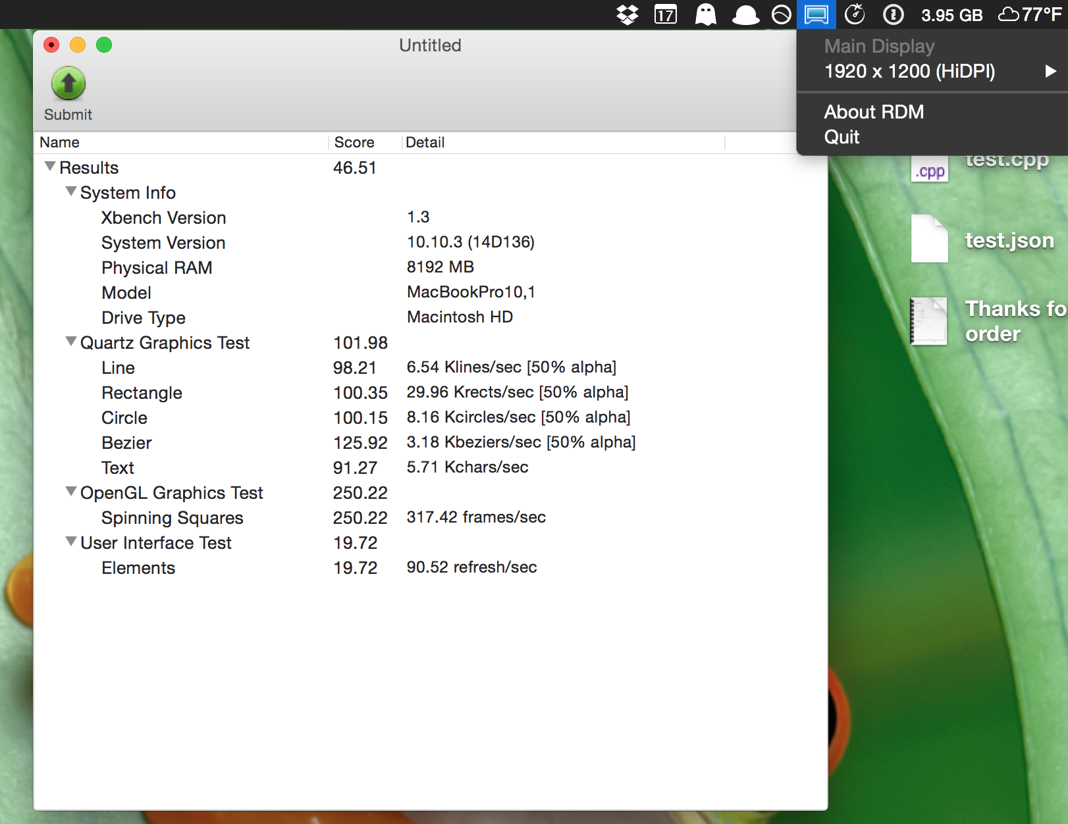Sort by the Score column header
Screen dimensions: 1068x824
click(365, 142)
